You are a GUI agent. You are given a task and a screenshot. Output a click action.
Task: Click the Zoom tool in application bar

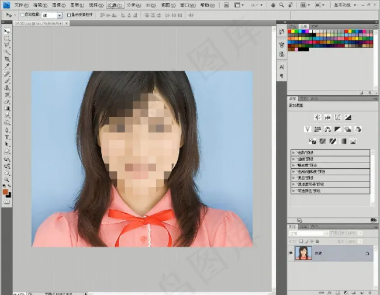click(x=281, y=5)
